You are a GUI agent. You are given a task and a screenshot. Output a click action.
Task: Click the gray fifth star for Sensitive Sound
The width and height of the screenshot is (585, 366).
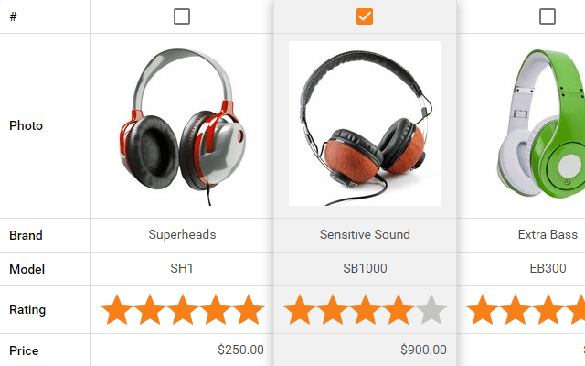[x=431, y=310]
